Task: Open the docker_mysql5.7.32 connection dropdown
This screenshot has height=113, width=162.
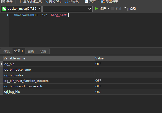Action: click(21, 9)
